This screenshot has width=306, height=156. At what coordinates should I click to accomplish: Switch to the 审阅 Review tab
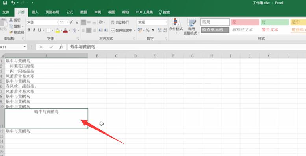[98, 12]
